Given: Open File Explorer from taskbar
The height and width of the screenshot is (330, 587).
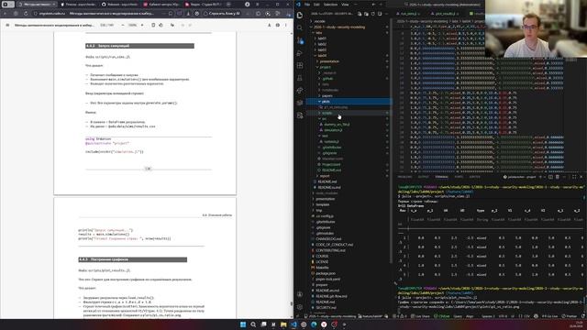Looking at the screenshot, I should coord(283,324).
